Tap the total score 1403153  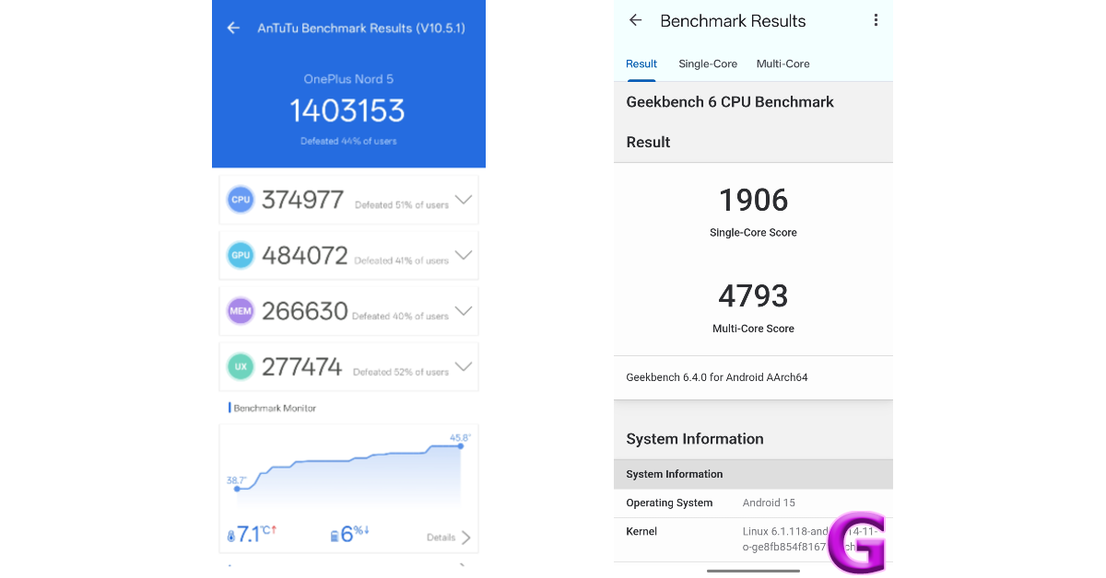click(347, 111)
